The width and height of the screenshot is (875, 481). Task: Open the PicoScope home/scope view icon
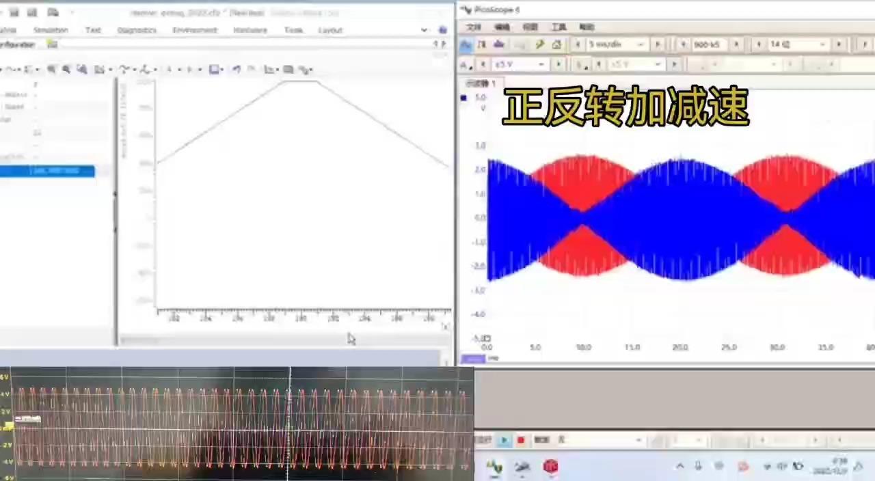(557, 44)
